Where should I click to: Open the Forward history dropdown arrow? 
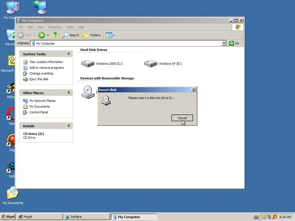click(x=48, y=35)
